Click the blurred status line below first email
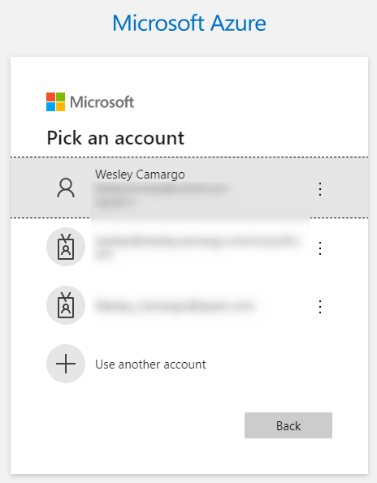377x483 pixels. pos(115,203)
